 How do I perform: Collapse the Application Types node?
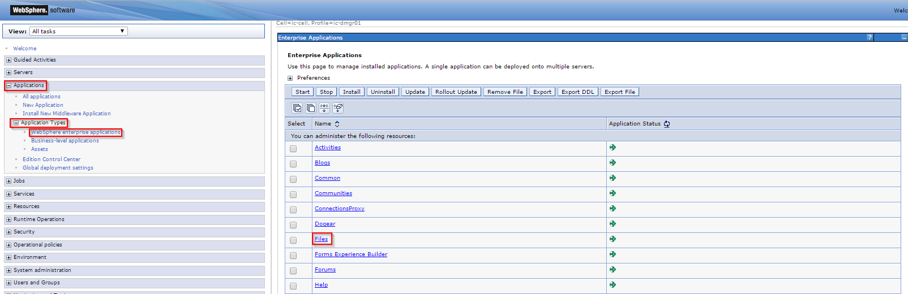(x=16, y=123)
